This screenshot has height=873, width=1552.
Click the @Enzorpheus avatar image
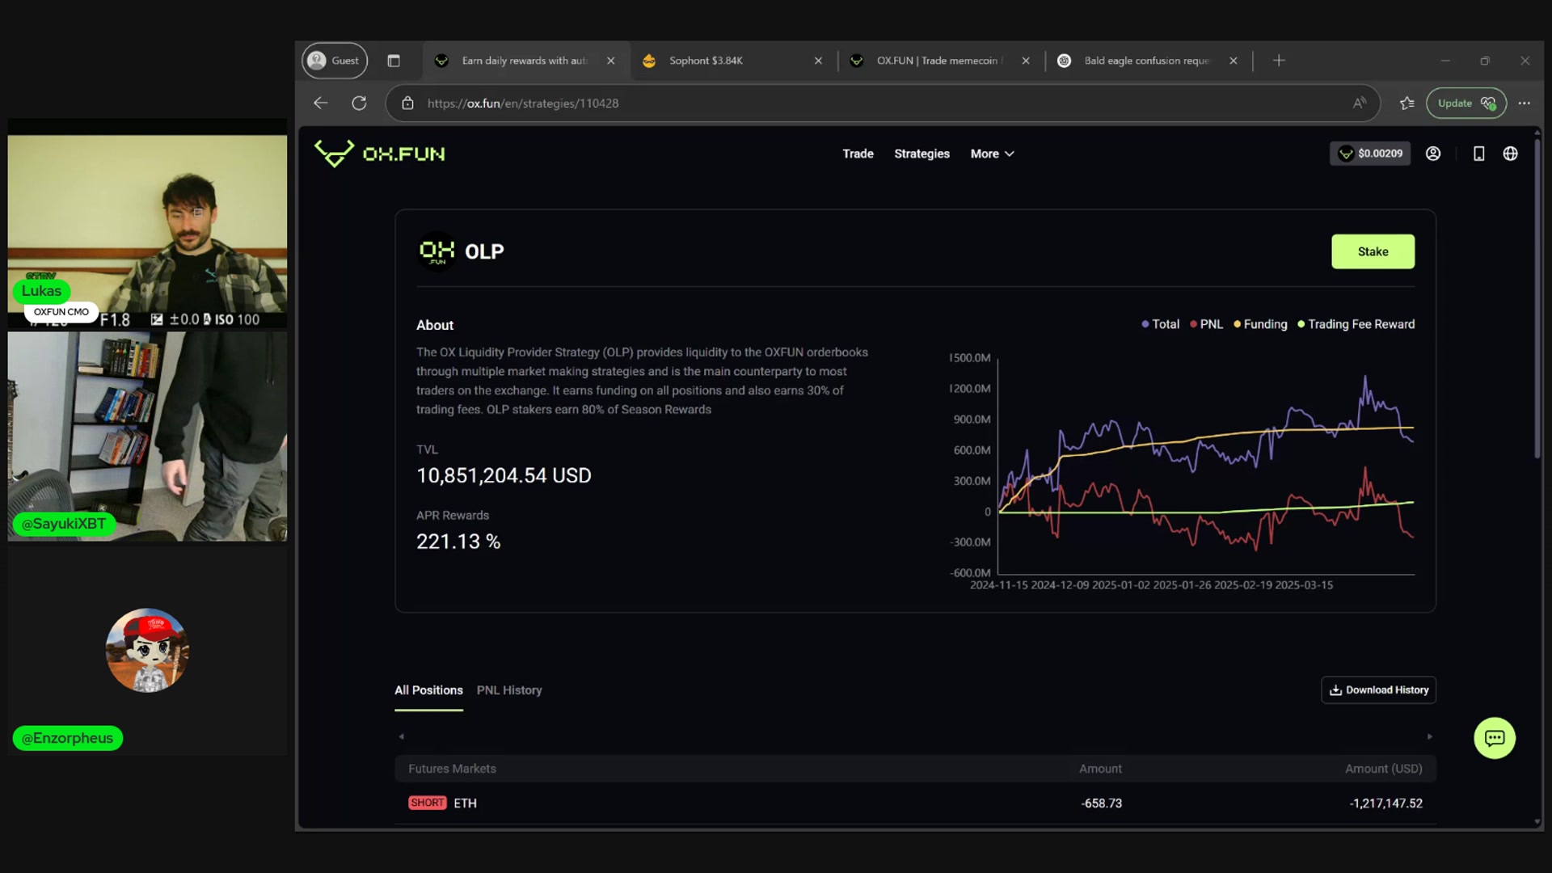[147, 650]
